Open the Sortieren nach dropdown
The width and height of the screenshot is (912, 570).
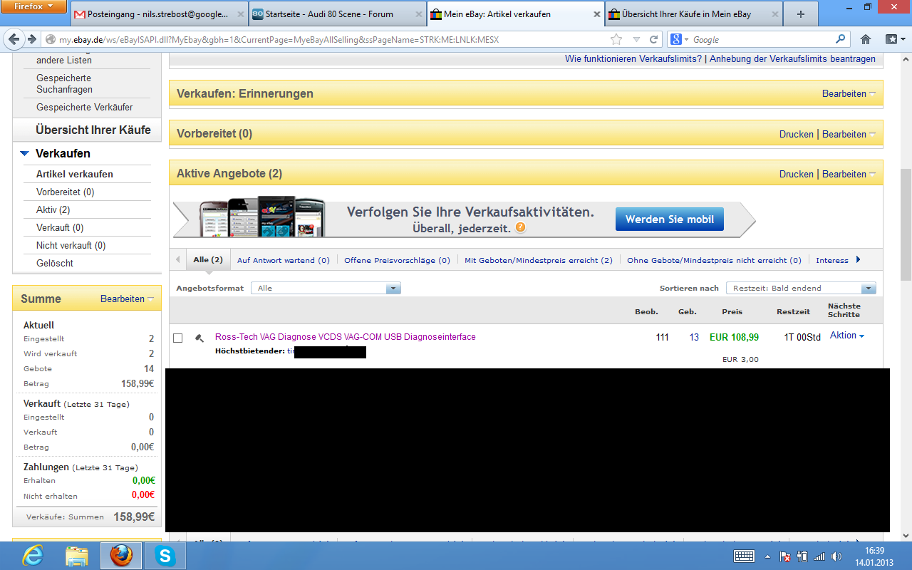pyautogui.click(x=868, y=289)
